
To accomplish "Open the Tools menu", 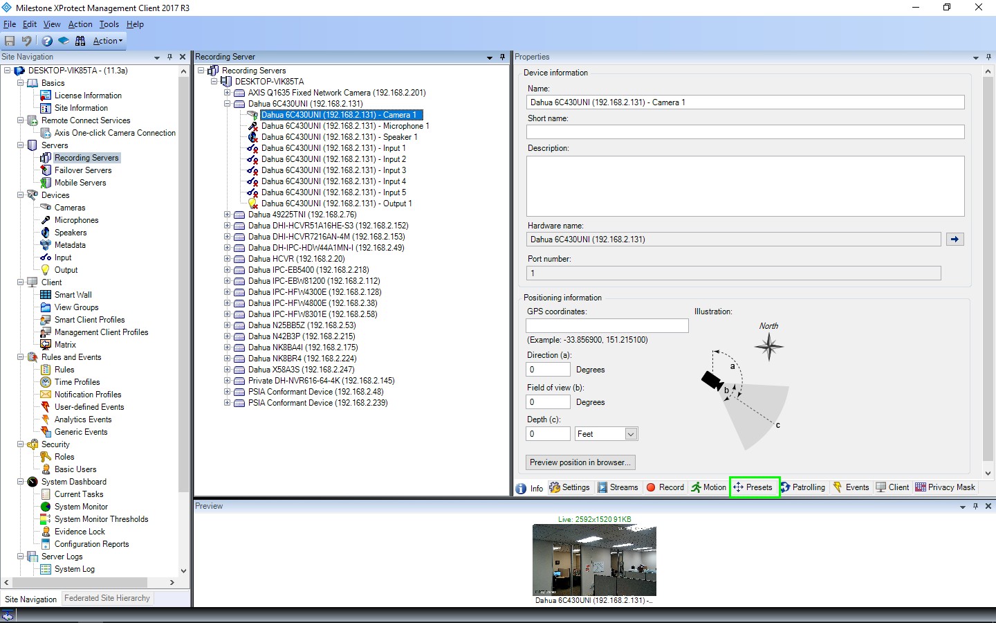I will click(109, 24).
